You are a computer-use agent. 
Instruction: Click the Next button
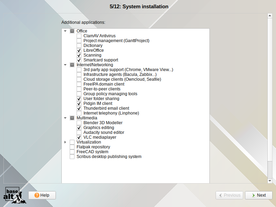point(258,195)
